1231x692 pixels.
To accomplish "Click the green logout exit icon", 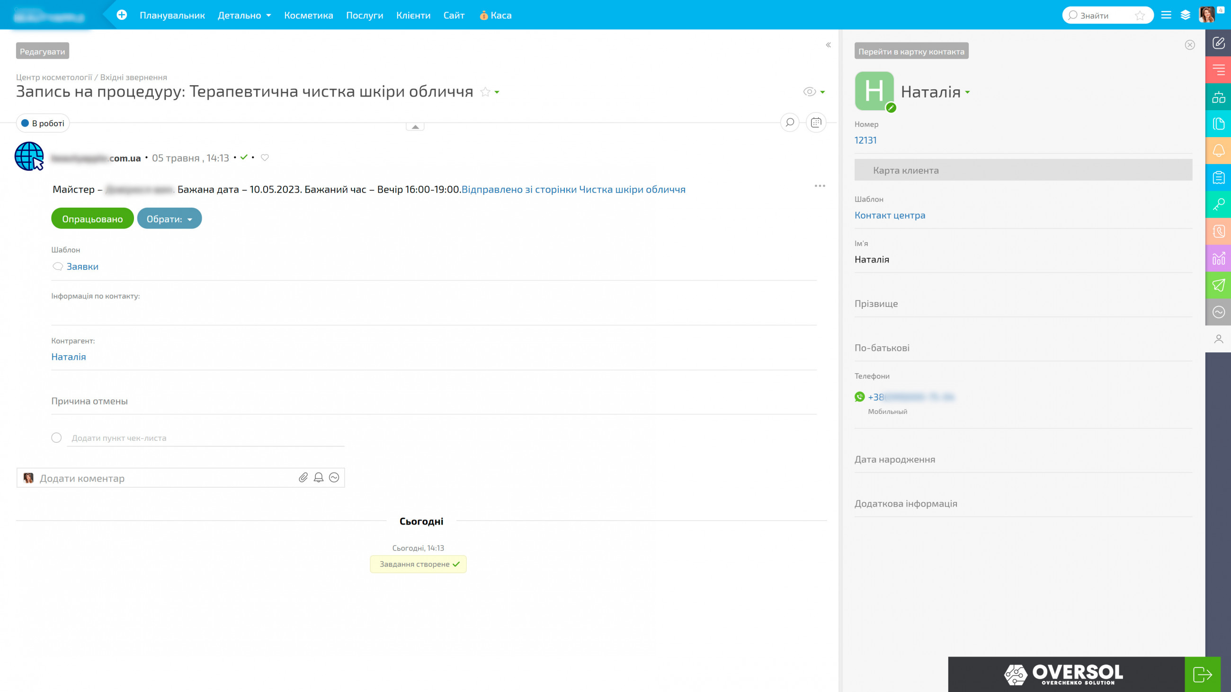I will pos(1202,674).
